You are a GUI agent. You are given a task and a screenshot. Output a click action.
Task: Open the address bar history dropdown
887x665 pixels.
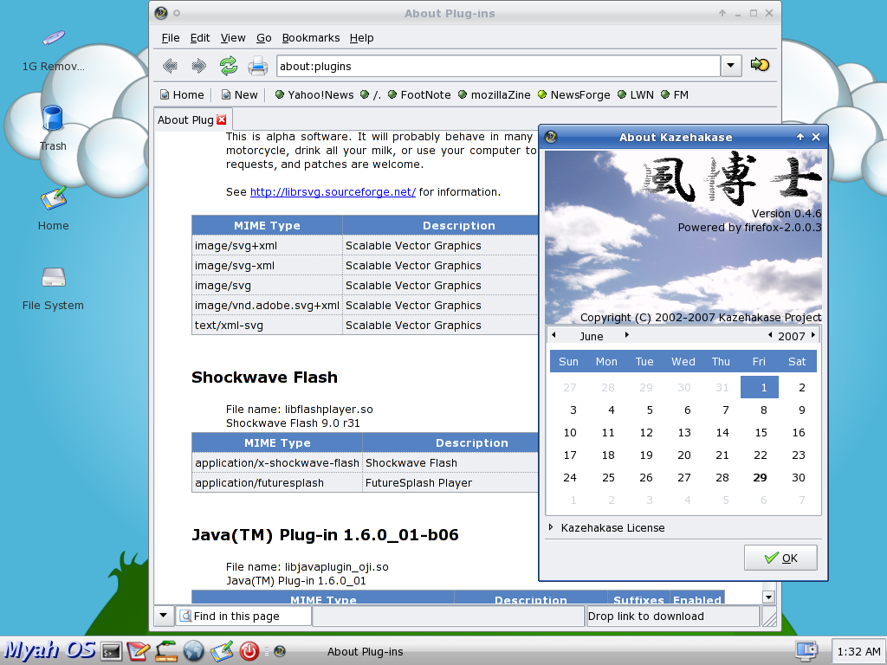pos(731,66)
